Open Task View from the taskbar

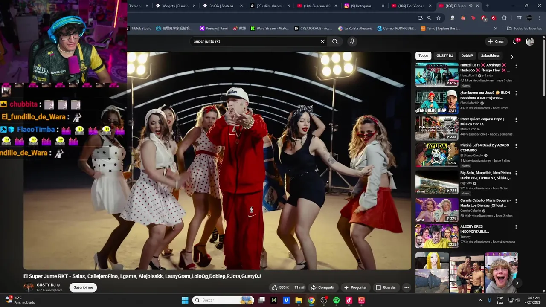(261, 300)
